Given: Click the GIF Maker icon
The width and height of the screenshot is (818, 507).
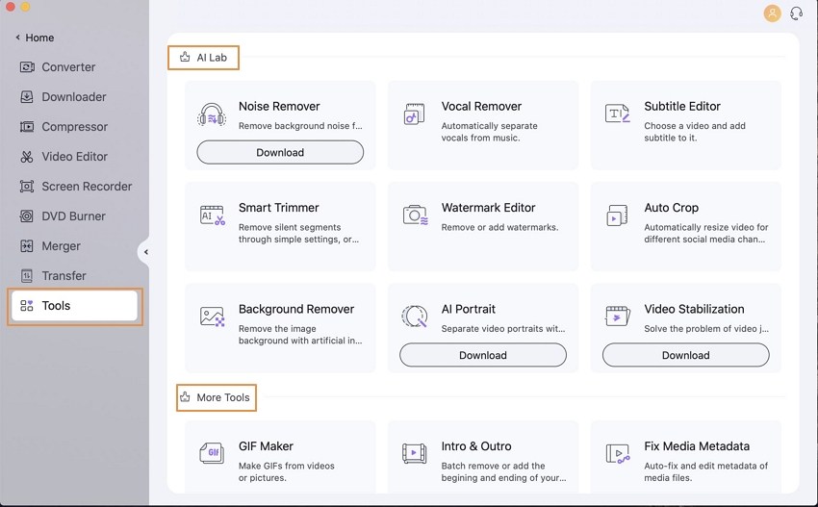Looking at the screenshot, I should click(212, 453).
